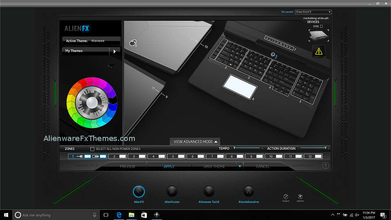Image resolution: width=391 pixels, height=220 pixels.
Task: Select zone 10 in the zones bar
Action: 274,156
